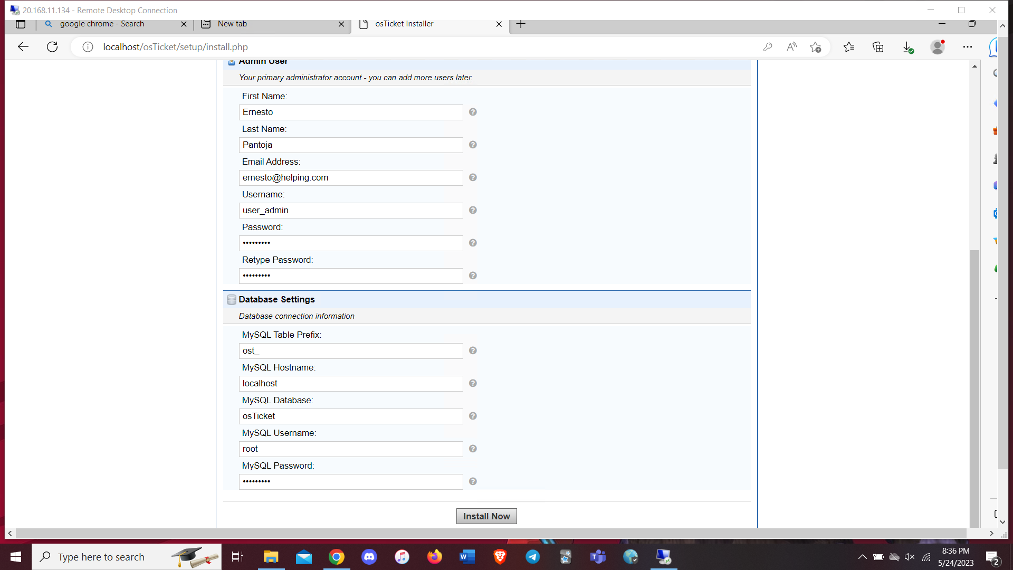The height and width of the screenshot is (570, 1013).
Task: Open Discord from the taskbar
Action: pos(369,557)
